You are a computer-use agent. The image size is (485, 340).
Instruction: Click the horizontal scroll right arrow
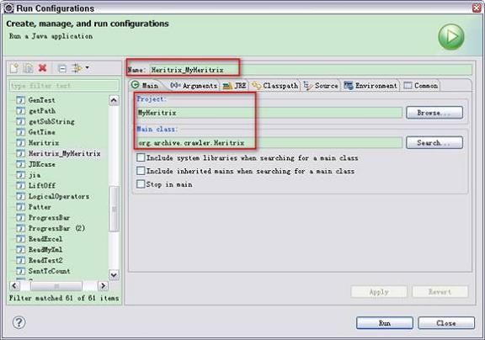(x=104, y=286)
